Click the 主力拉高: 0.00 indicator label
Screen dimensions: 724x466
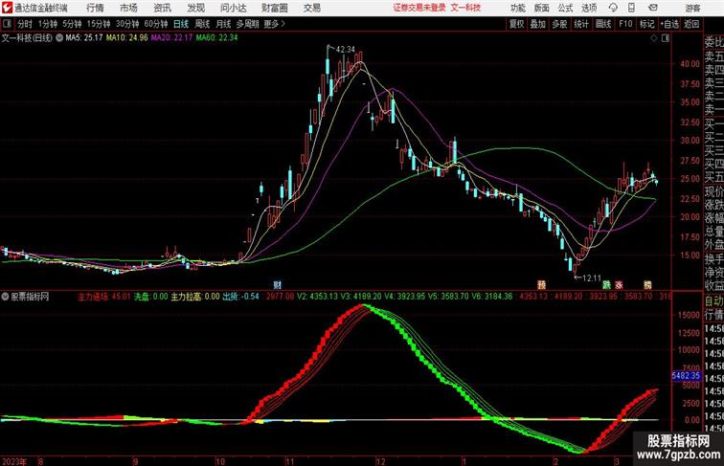pyautogui.click(x=195, y=297)
